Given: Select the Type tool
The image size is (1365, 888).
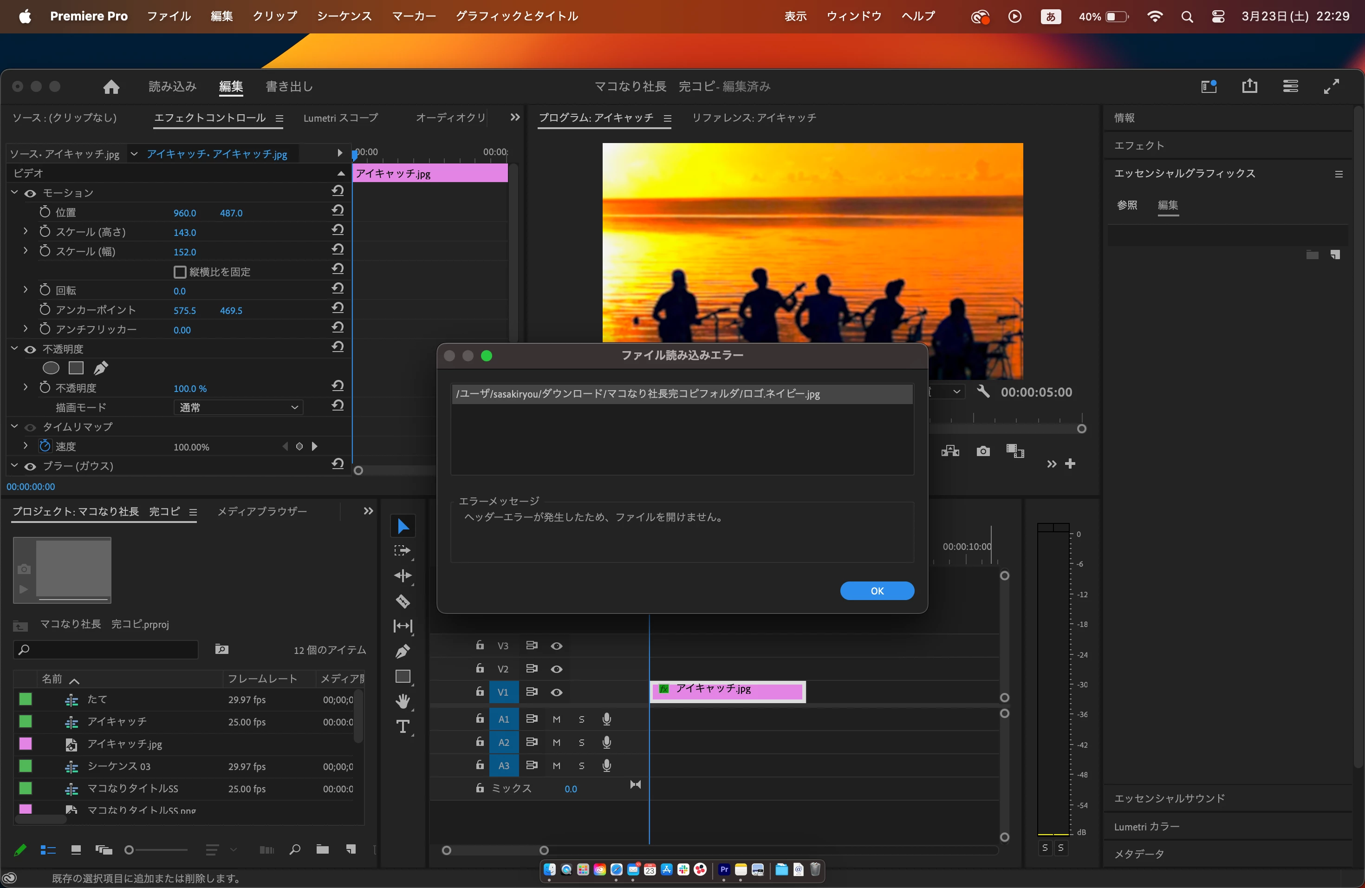Looking at the screenshot, I should tap(403, 726).
